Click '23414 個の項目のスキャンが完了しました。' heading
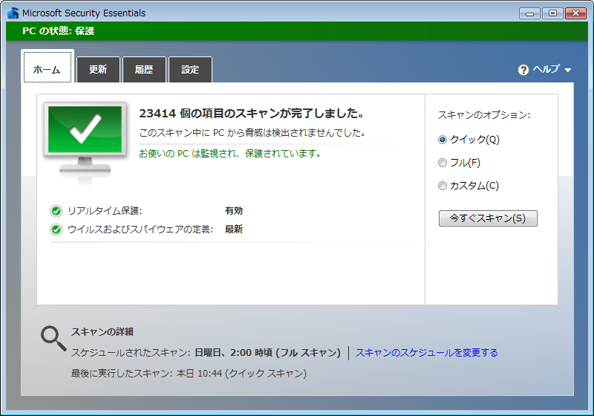Image resolution: width=594 pixels, height=416 pixels. point(252,113)
